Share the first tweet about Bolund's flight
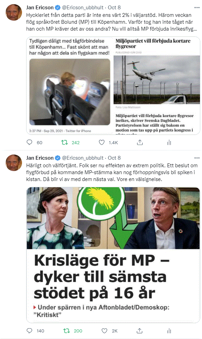The height and width of the screenshot is (339, 202). tap(140, 142)
